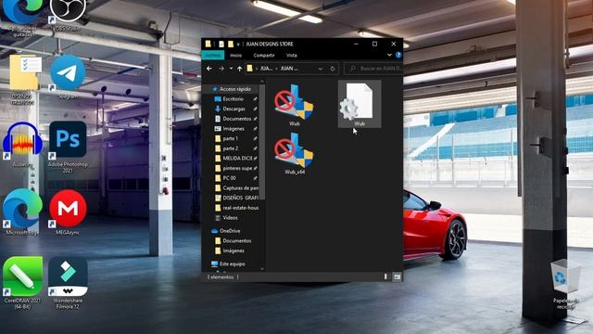Click the properties icon in the title bar

(221, 44)
